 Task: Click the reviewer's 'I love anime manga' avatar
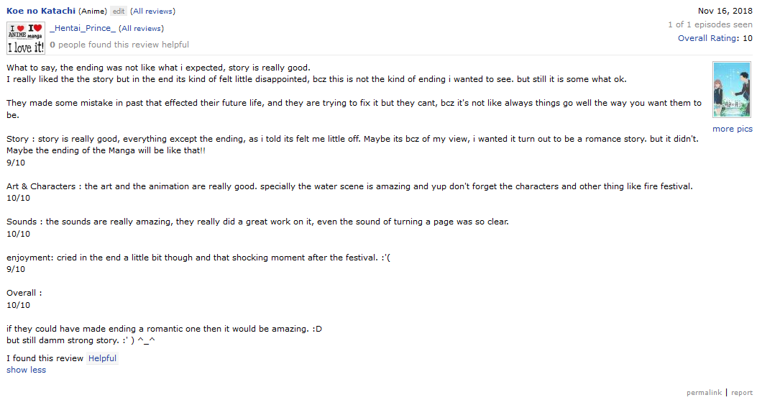(x=26, y=37)
